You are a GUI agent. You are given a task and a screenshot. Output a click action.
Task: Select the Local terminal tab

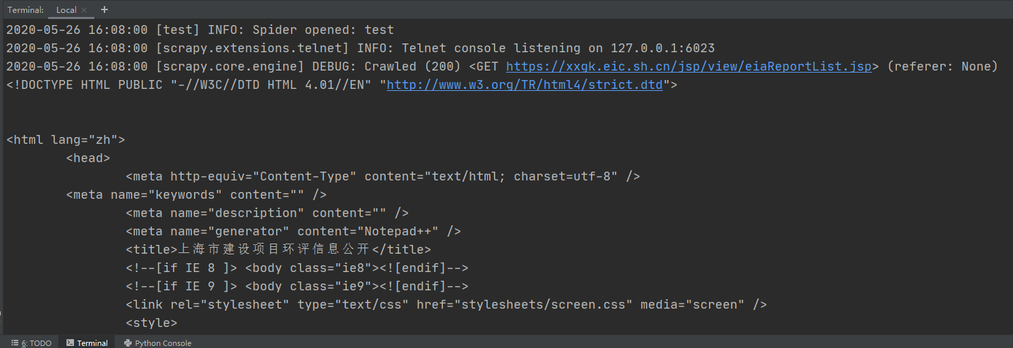(x=66, y=10)
